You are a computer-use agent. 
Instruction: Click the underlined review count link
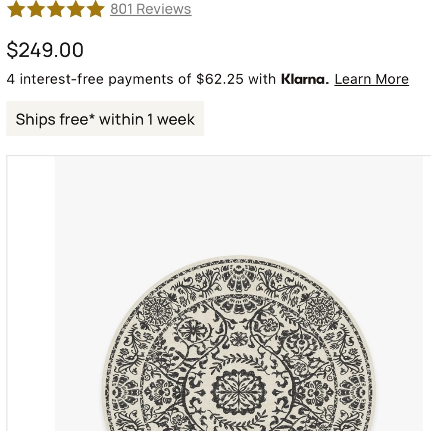[x=150, y=8]
